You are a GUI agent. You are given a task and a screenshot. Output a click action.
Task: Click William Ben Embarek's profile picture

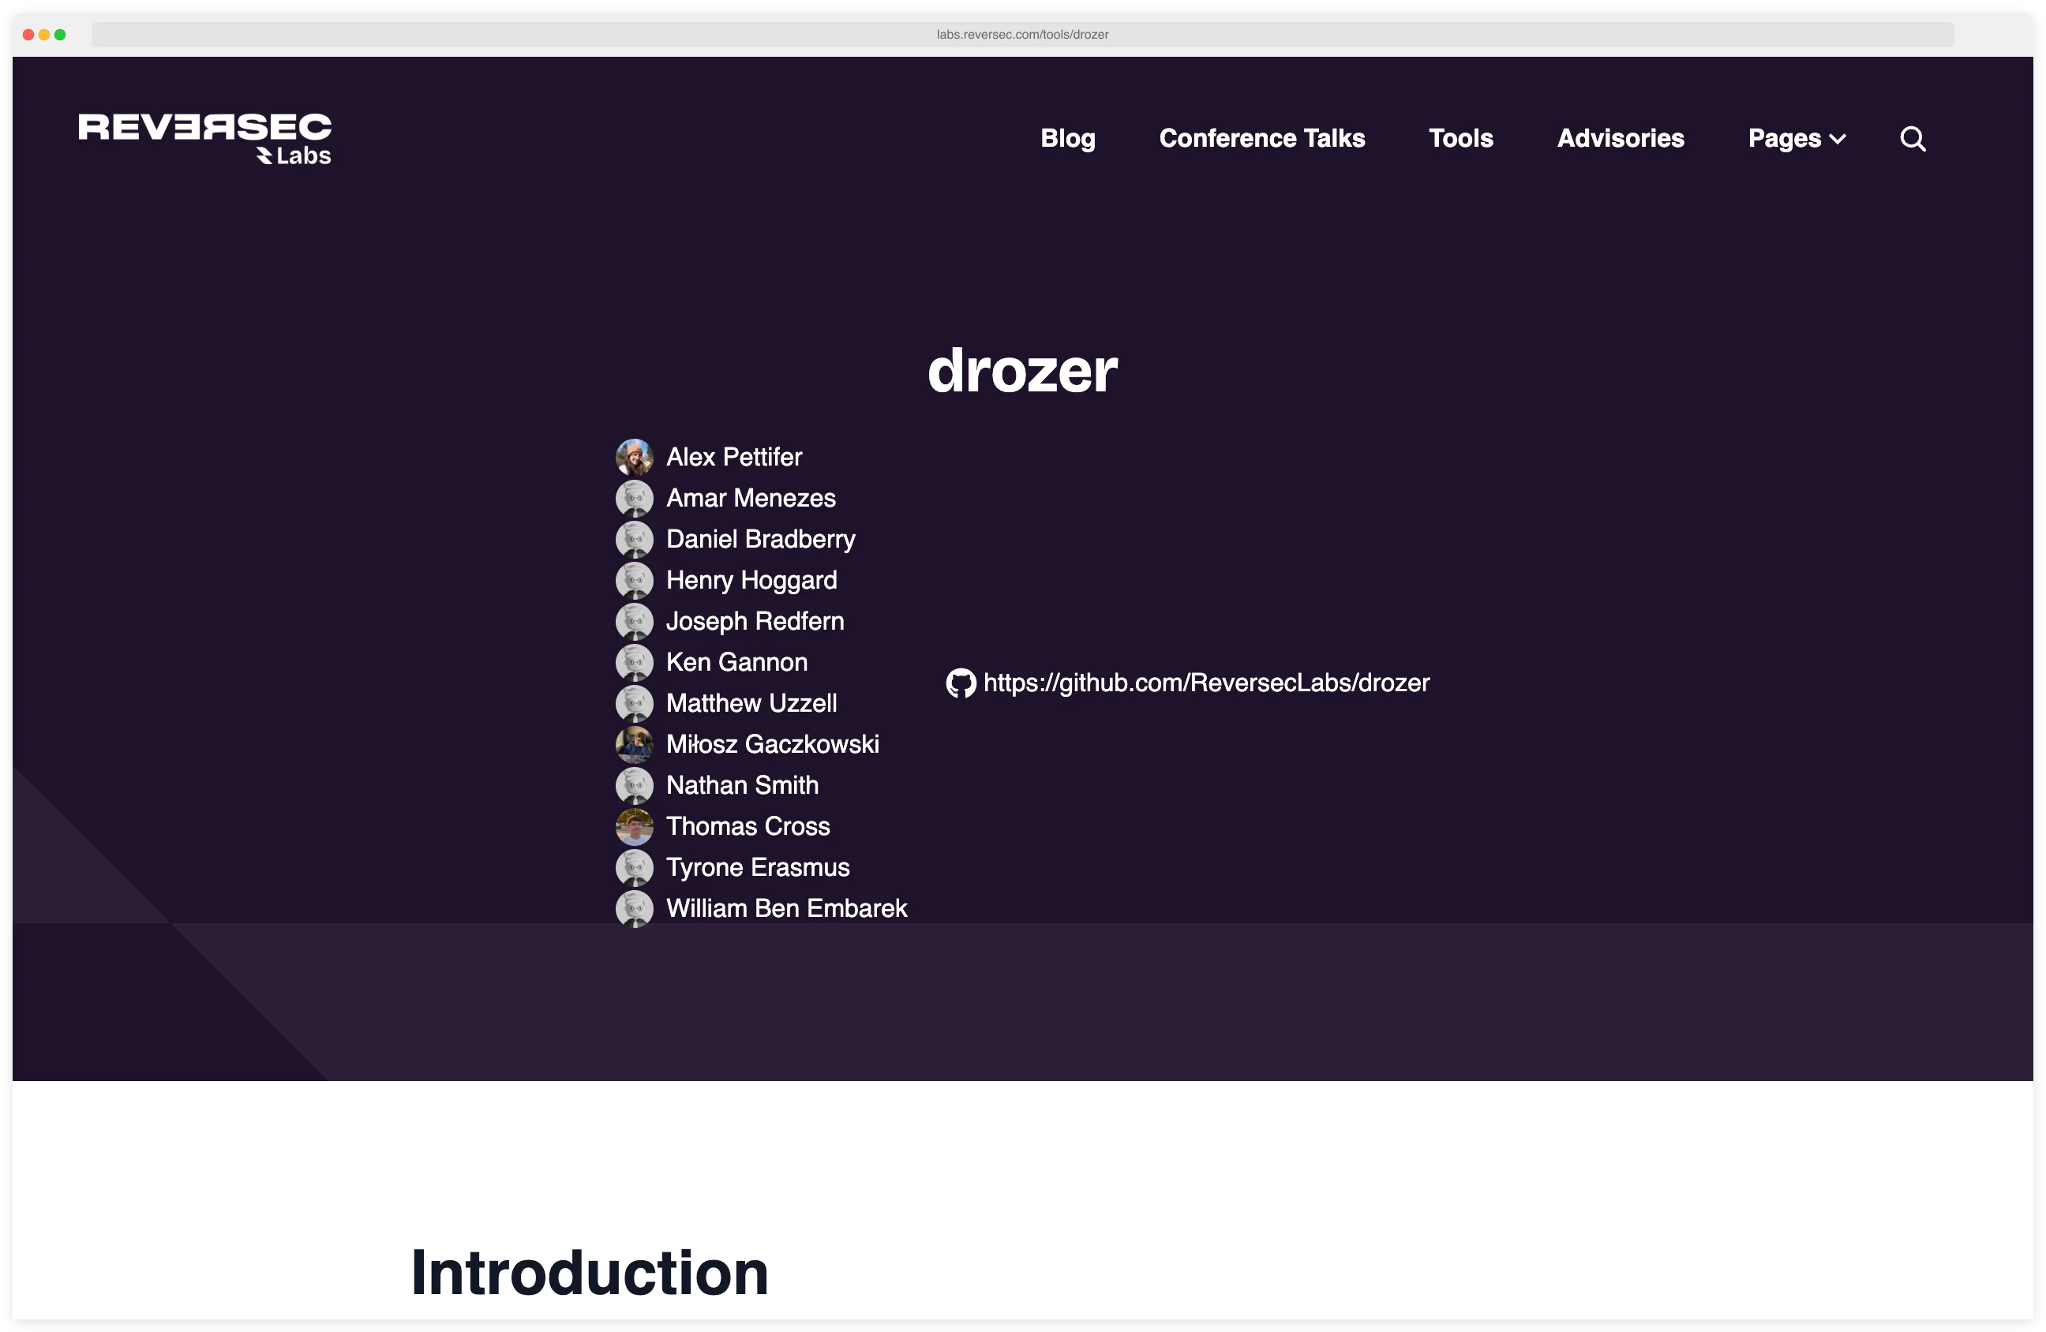635,908
